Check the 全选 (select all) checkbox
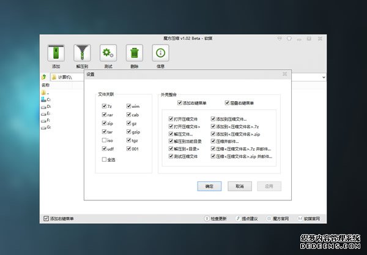This screenshot has height=255, width=367. (105, 159)
